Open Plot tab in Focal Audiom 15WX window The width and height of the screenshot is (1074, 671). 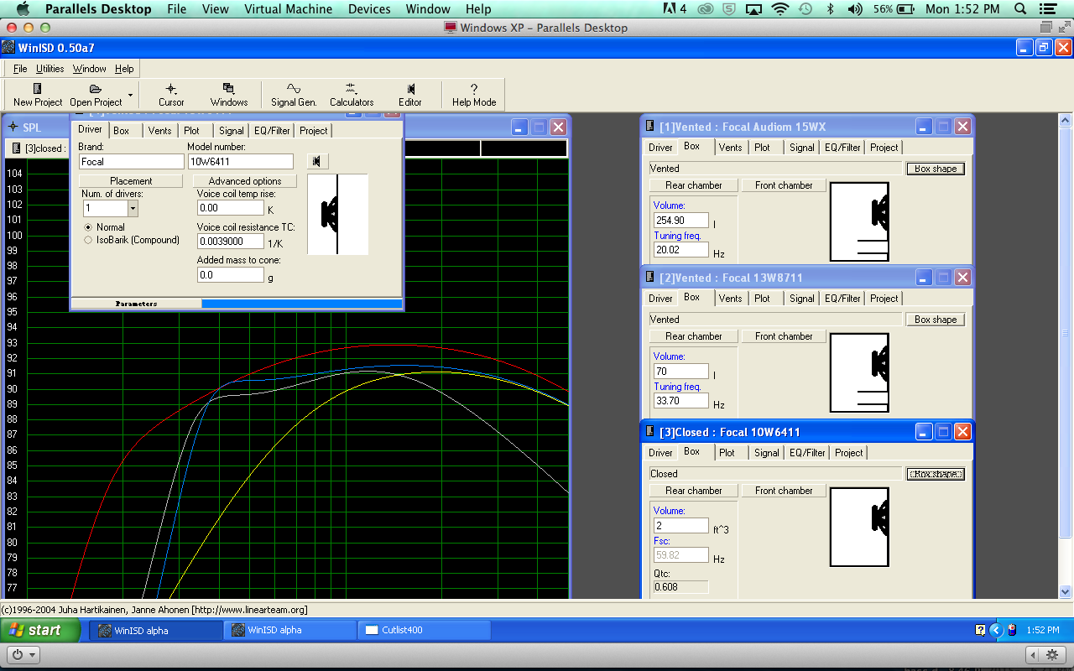click(762, 147)
